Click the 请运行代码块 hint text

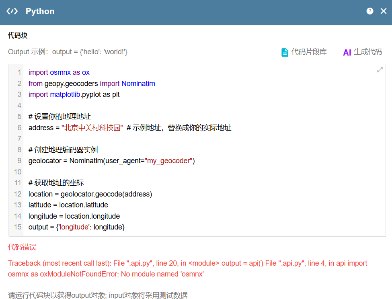98,295
